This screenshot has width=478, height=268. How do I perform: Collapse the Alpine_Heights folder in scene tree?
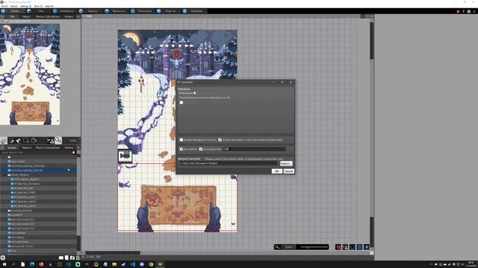click(5, 175)
